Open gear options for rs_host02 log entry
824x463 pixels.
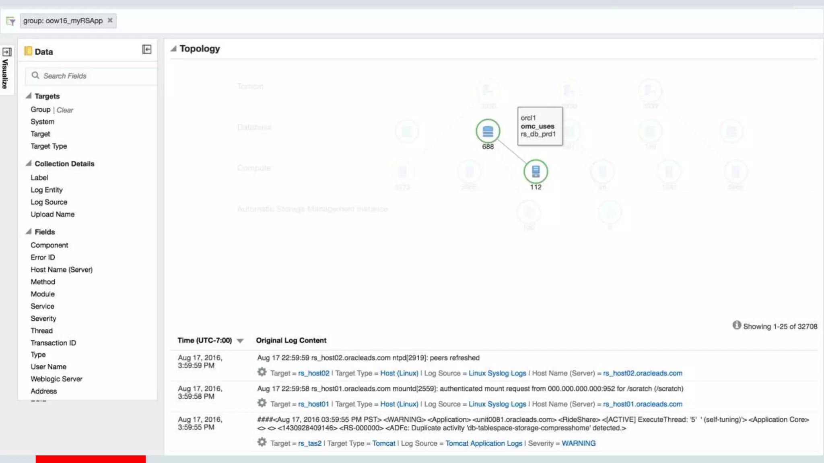coord(262,372)
